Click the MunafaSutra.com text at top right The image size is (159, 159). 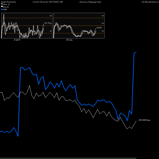[x=152, y=2]
